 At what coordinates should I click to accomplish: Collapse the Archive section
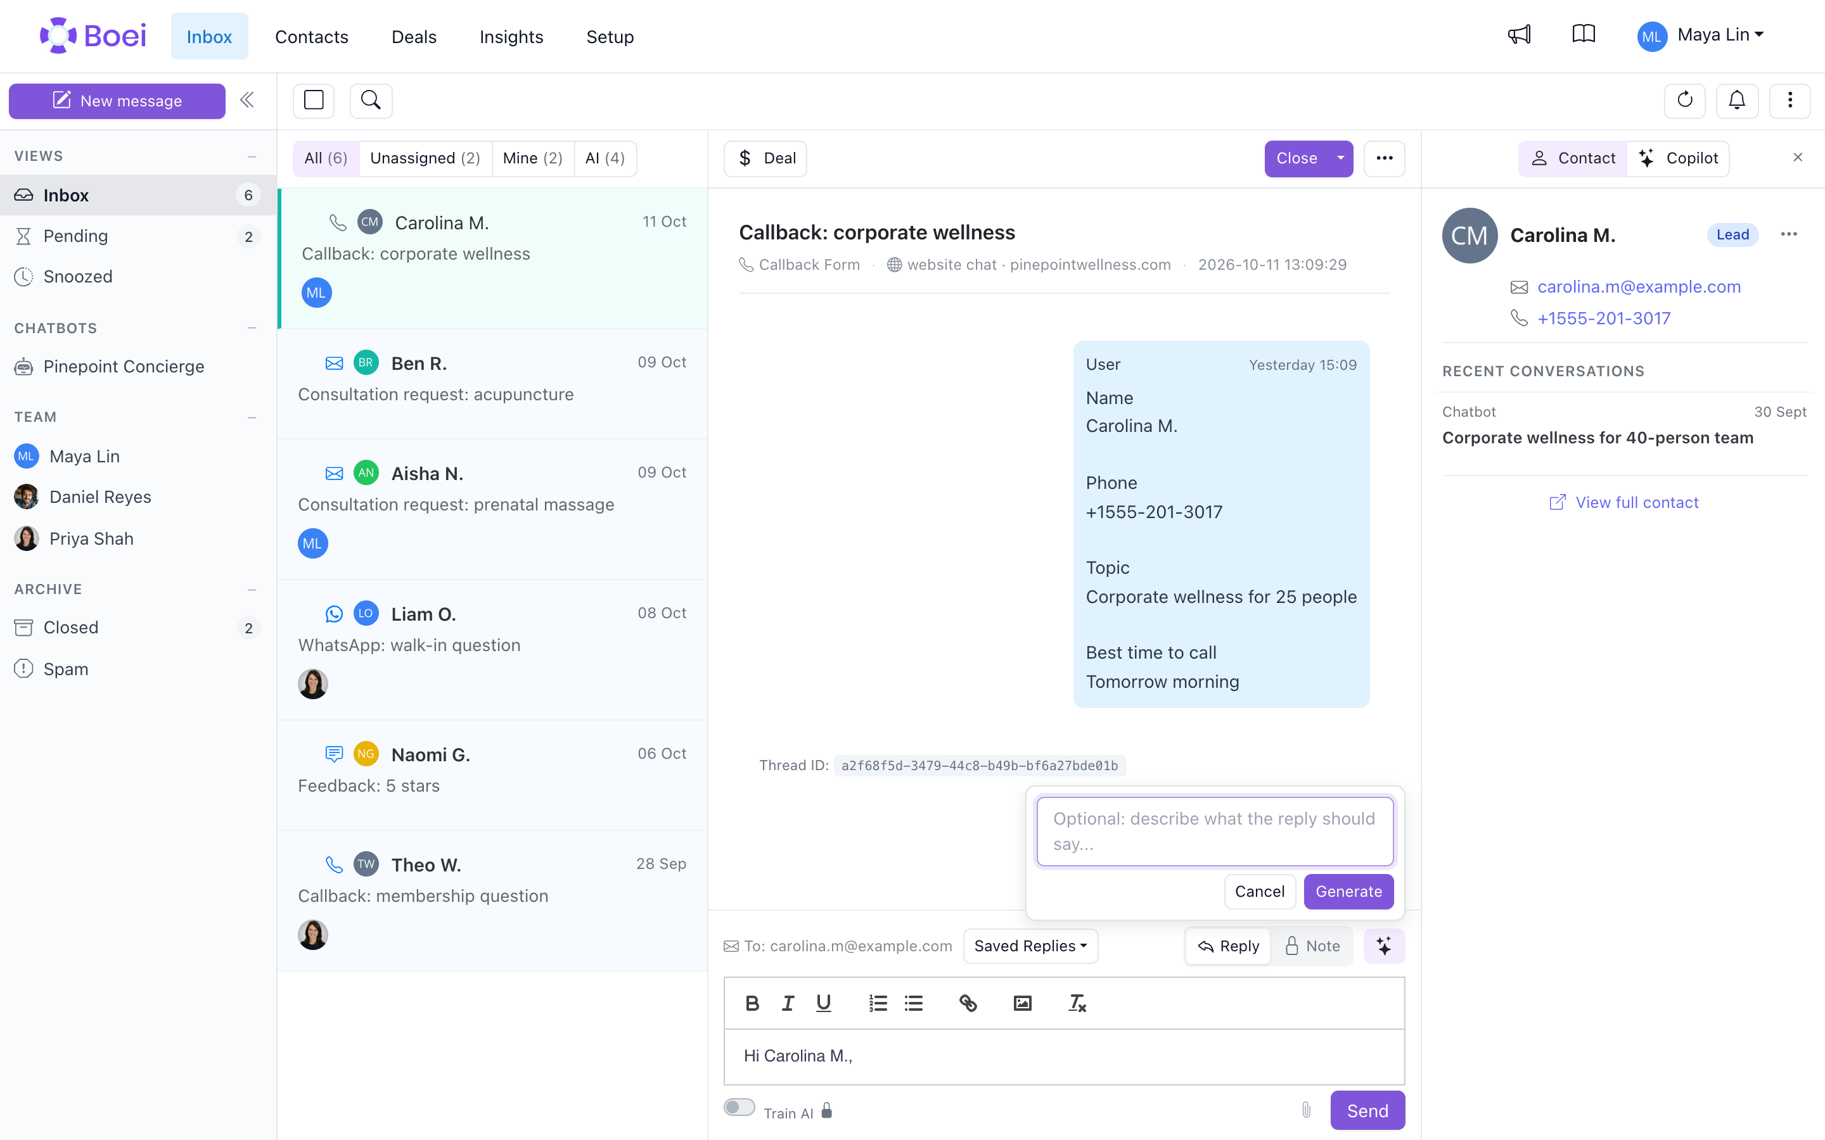click(x=252, y=590)
